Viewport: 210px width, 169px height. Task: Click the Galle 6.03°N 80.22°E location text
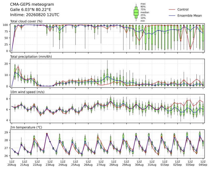(x=31, y=10)
